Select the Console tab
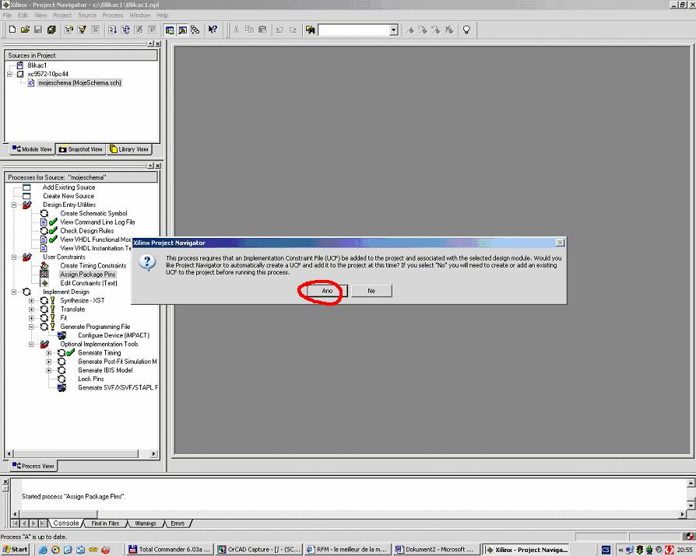 [65, 523]
